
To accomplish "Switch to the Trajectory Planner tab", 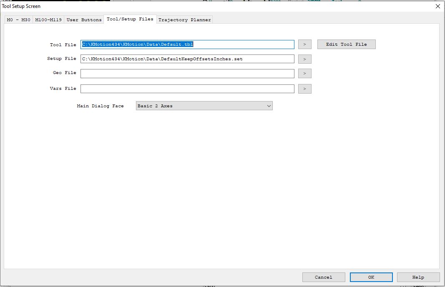I will 184,20.
